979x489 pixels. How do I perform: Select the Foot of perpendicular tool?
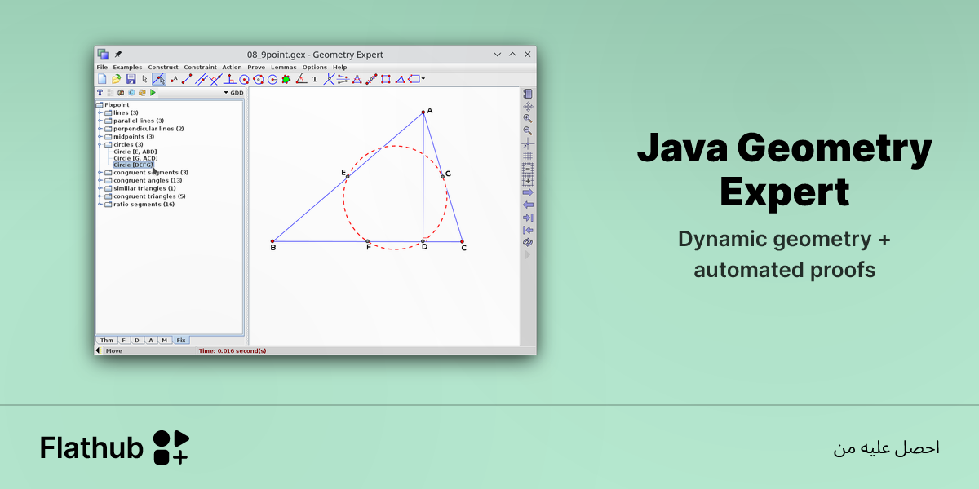(230, 79)
